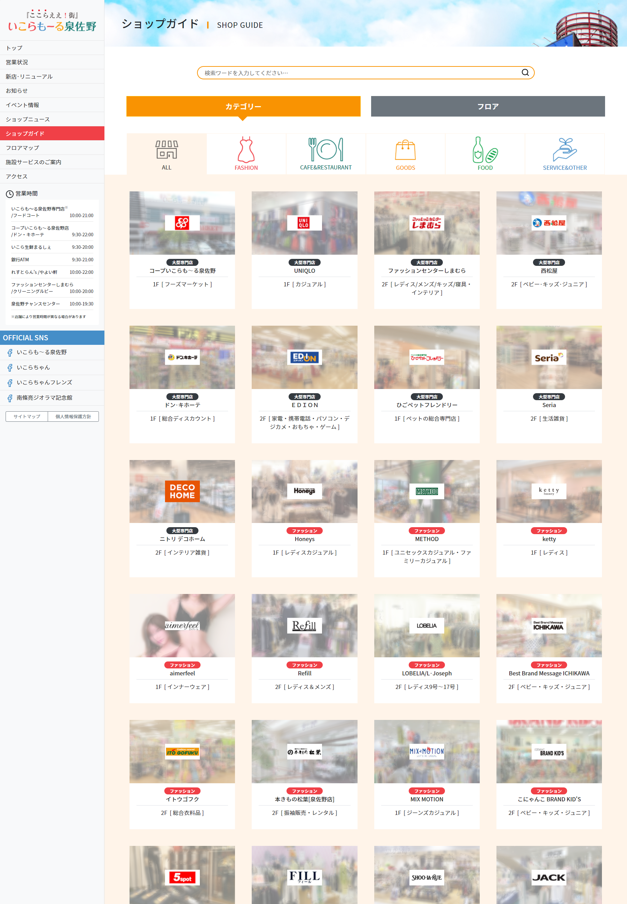Open フロアマップ menu item
This screenshot has width=627, height=904.
[52, 148]
